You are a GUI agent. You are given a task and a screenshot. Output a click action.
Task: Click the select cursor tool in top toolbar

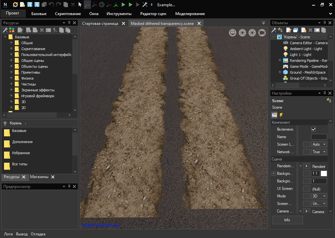coord(80,5)
